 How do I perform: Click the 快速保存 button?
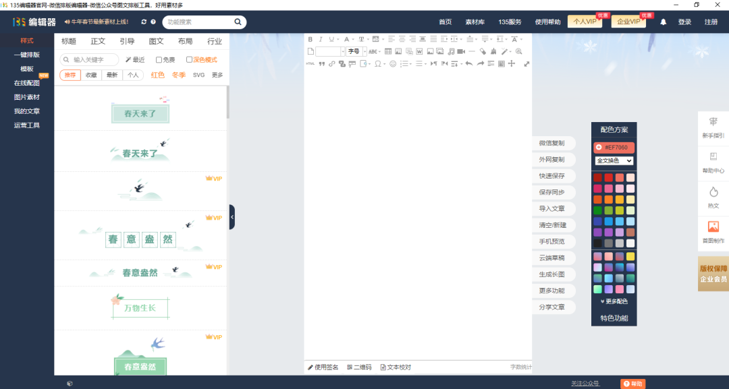pos(552,176)
